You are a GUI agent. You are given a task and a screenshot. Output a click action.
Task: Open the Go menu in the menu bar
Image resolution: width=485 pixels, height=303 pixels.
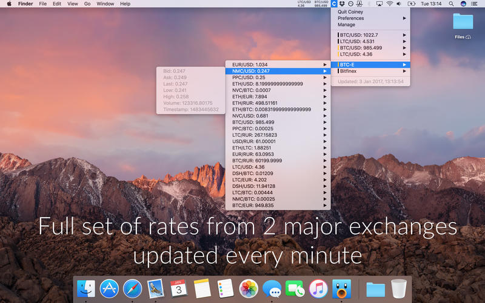(87, 4)
